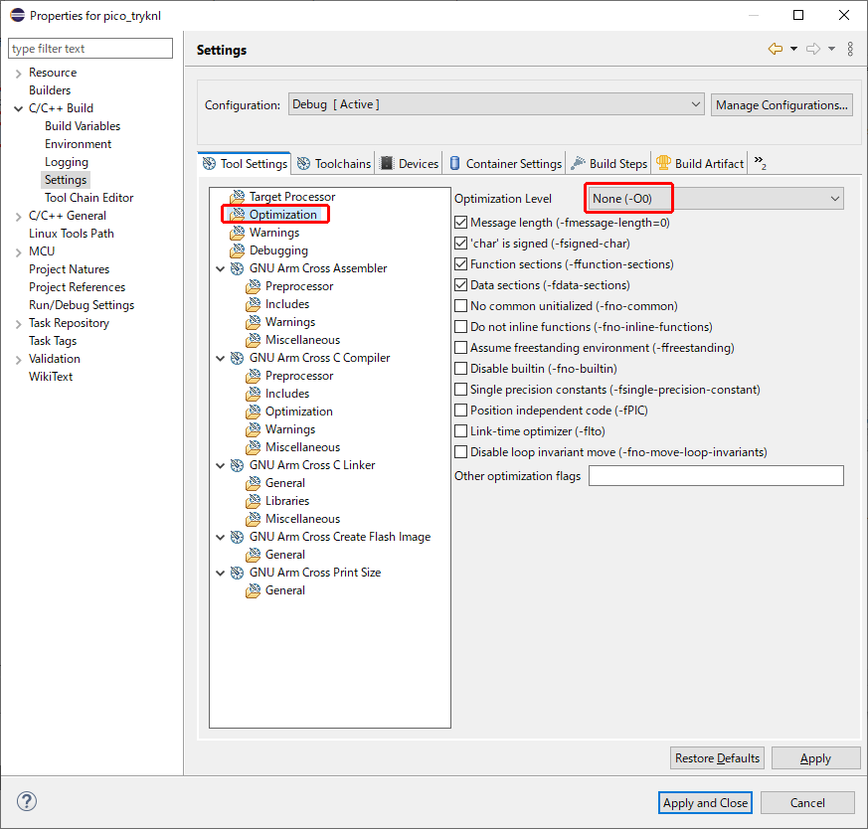Screen dimensions: 868x829
Task: Click the GNU Arm Cross C Compiler icon
Action: 238,358
